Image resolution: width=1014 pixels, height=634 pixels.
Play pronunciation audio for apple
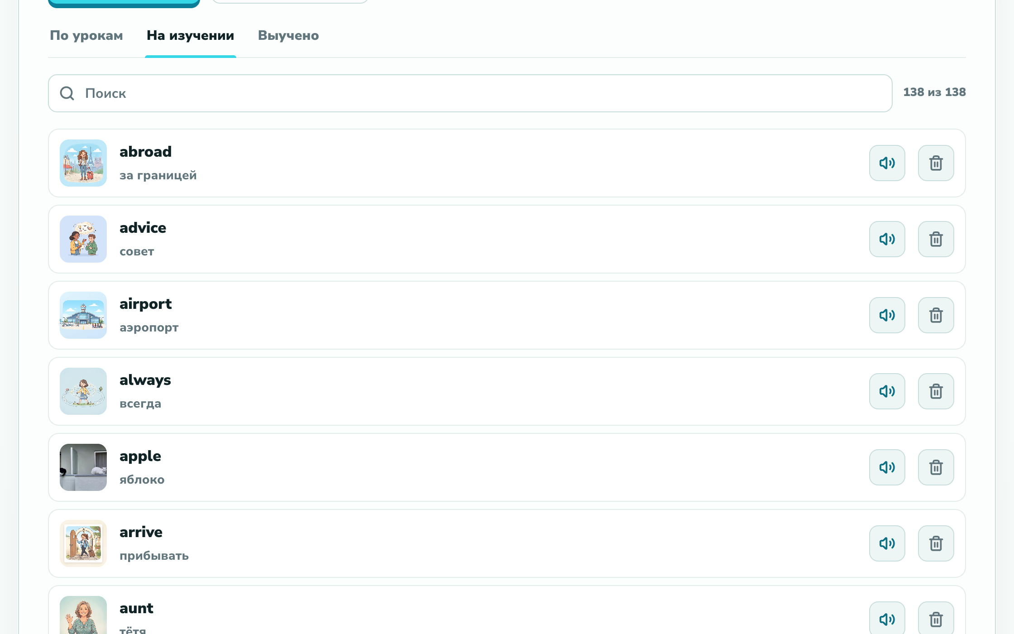(x=887, y=467)
